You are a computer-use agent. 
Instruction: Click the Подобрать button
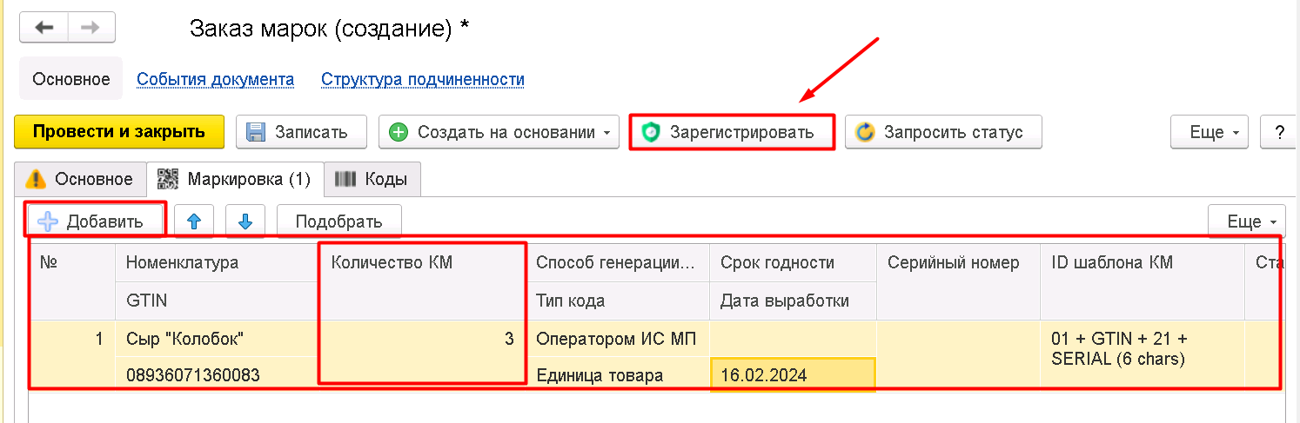[339, 221]
